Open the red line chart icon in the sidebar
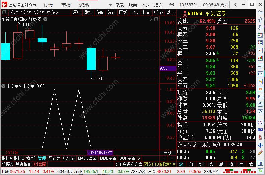Image resolution: width=265 pixels, height=175 pixels. 260,51
